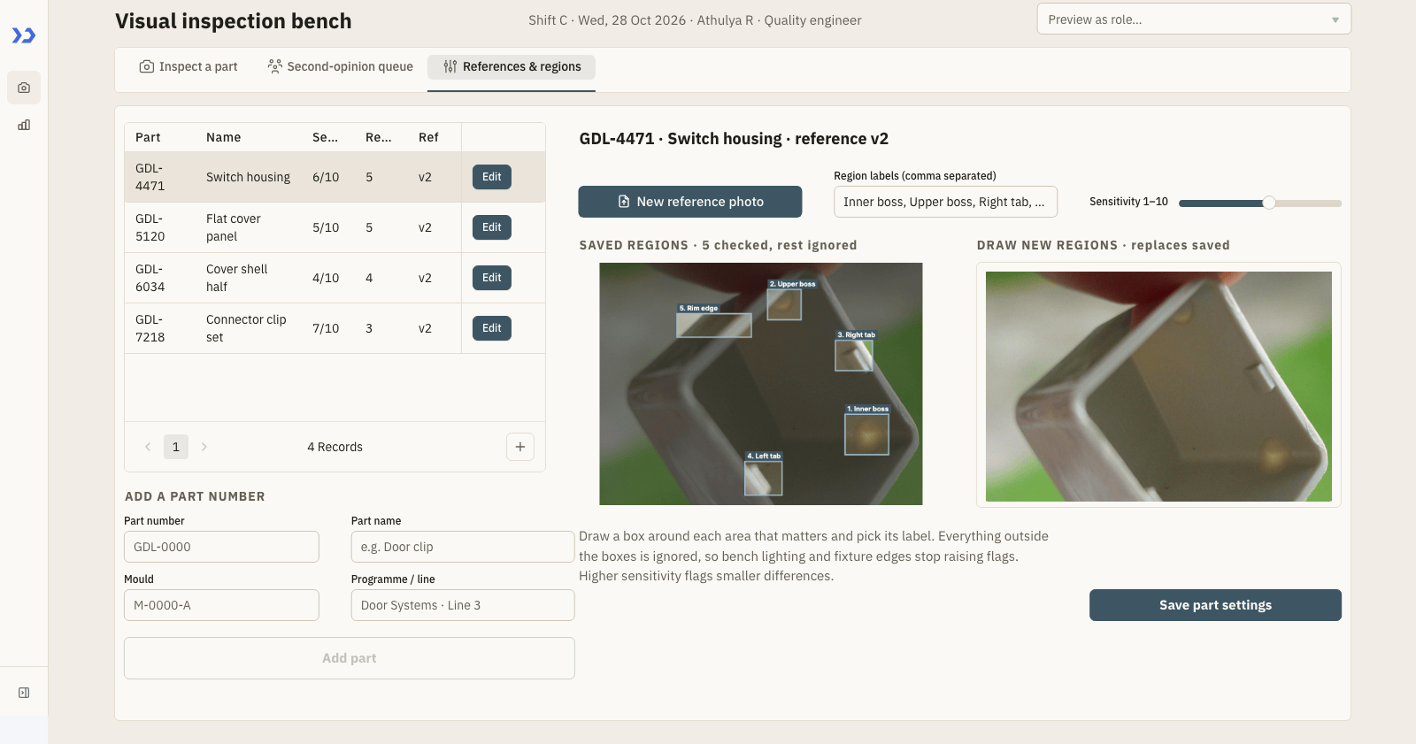The width and height of the screenshot is (1416, 744).
Task: Select the References & regions tab
Action: click(x=512, y=66)
